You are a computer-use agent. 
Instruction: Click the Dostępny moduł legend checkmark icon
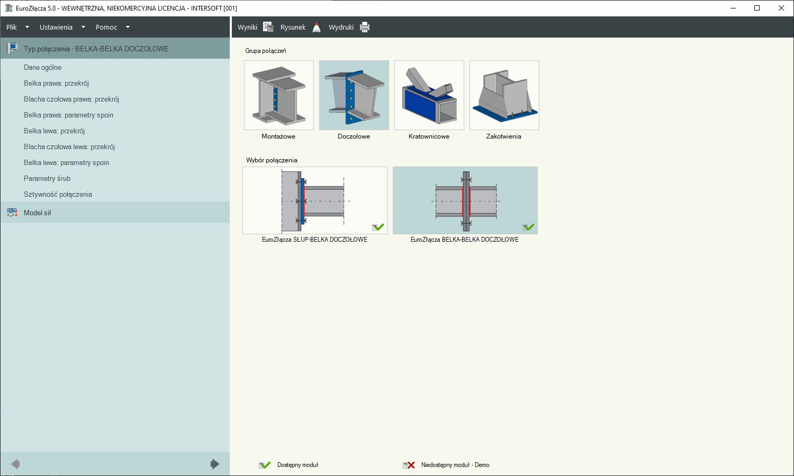[265, 465]
